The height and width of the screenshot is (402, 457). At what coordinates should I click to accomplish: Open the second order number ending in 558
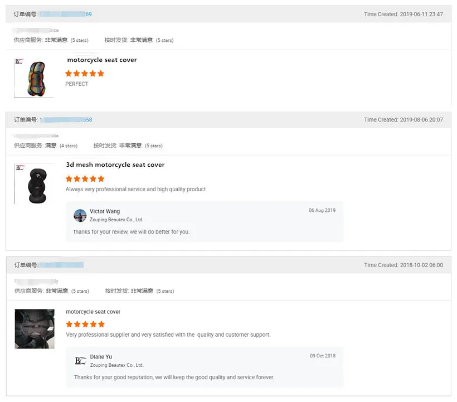(66, 120)
